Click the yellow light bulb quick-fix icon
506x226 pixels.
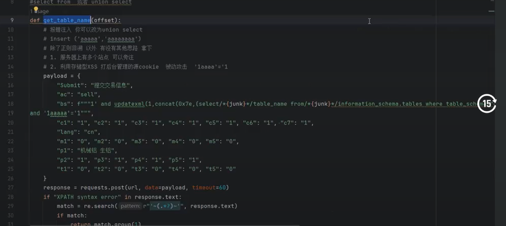pos(36,10)
